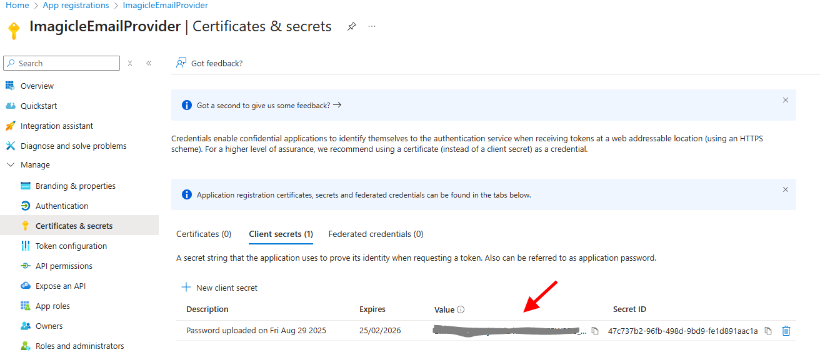Open API permissions in sidebar
Image resolution: width=820 pixels, height=357 pixels.
pyautogui.click(x=64, y=266)
